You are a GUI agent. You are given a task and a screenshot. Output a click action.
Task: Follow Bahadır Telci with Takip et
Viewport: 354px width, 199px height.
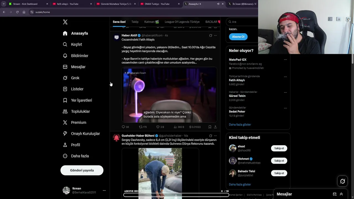[279, 173]
